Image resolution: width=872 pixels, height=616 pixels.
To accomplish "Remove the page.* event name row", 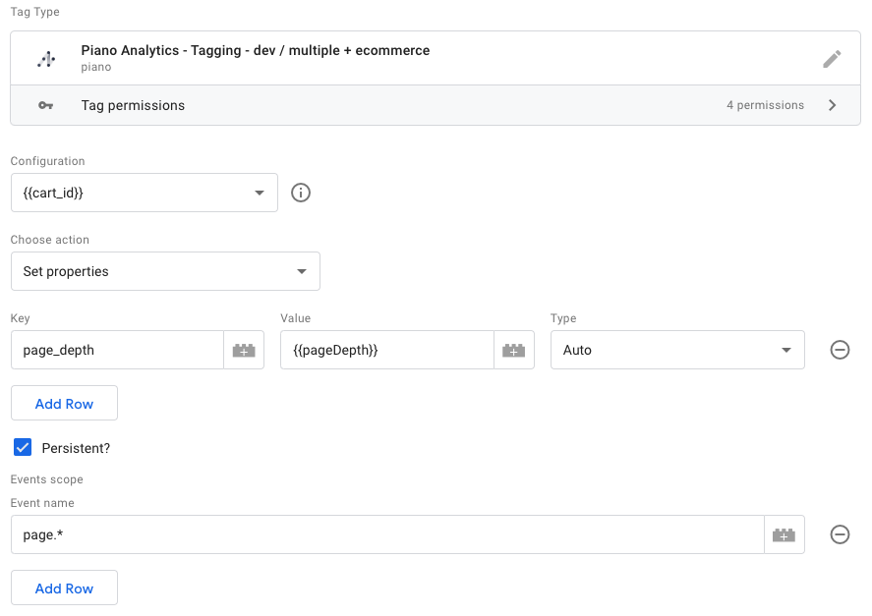I will pyautogui.click(x=840, y=535).
